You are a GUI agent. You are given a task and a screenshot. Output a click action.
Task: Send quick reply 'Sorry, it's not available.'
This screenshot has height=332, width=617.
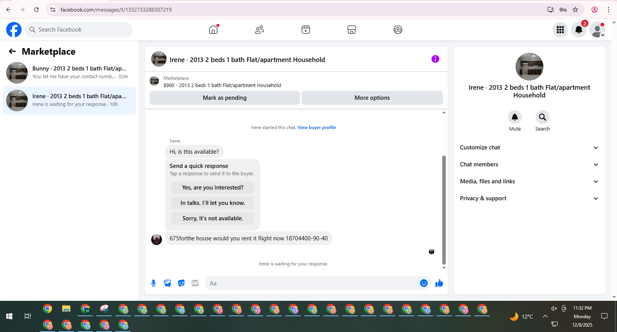point(213,218)
